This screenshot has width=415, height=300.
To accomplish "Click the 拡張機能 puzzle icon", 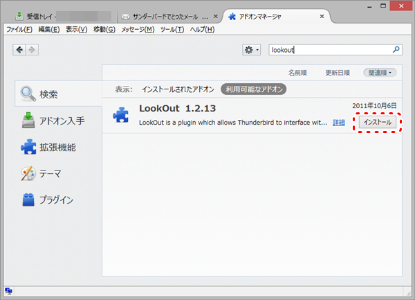I will 28,147.
